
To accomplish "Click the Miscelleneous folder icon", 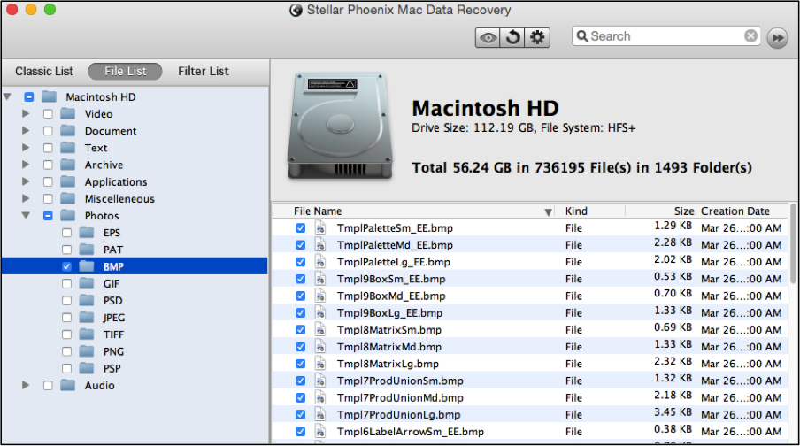I will (68, 198).
